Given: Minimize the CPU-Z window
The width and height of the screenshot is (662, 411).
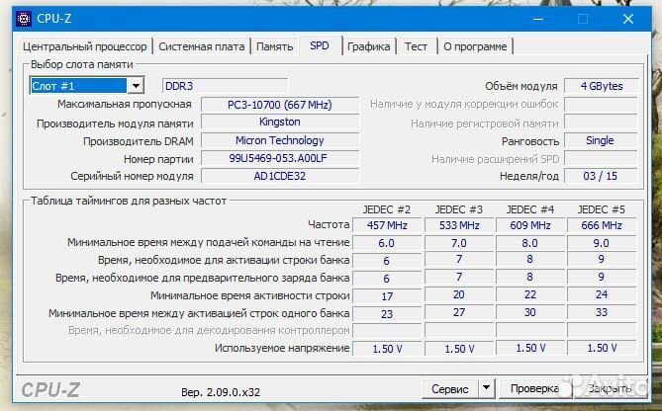Looking at the screenshot, I should click(x=538, y=19).
